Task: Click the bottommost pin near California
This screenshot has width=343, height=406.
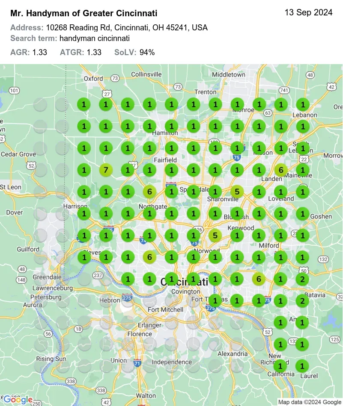Action: click(280, 366)
